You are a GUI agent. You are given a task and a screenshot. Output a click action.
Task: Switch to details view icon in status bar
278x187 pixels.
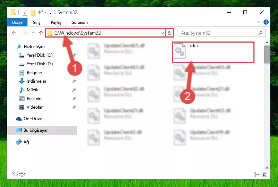coord(257,175)
